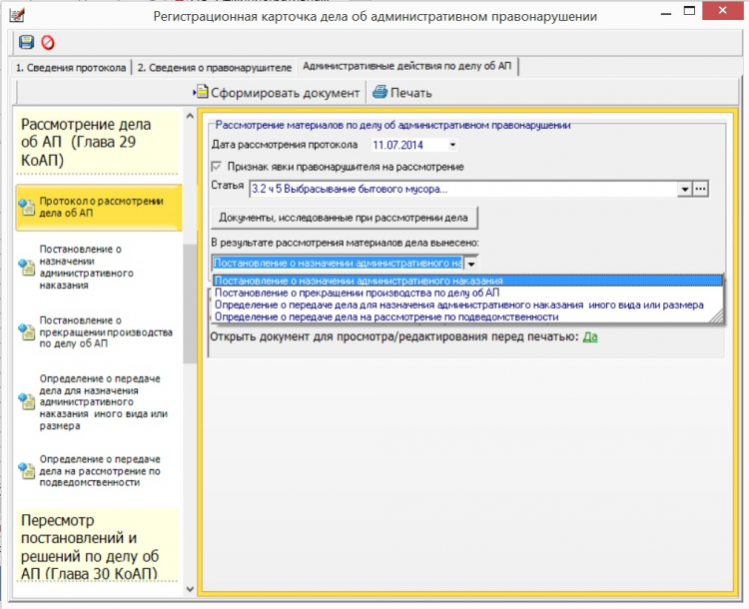Click the result type combo box text

pos(338,264)
